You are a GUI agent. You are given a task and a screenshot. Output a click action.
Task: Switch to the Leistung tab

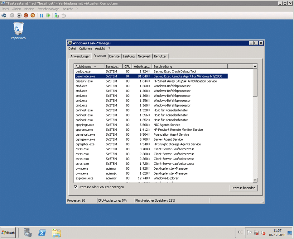(x=129, y=56)
